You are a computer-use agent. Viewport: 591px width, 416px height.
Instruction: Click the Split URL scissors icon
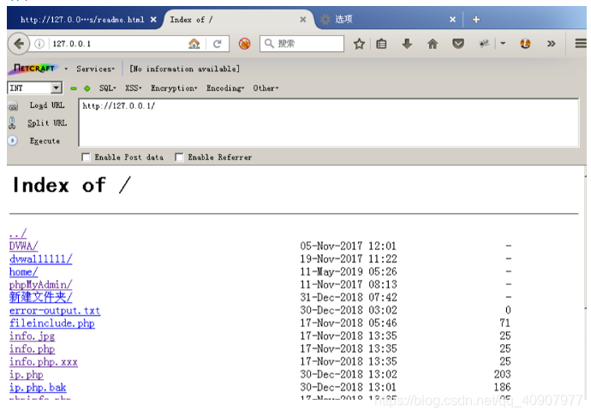click(x=12, y=123)
